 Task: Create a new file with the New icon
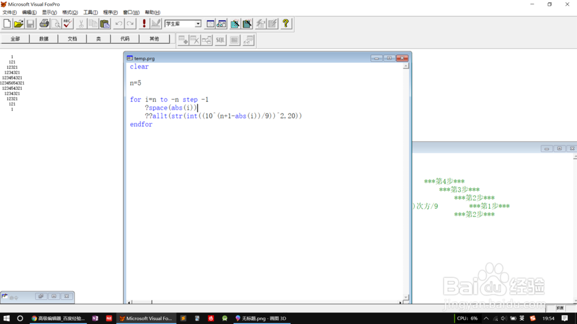pyautogui.click(x=7, y=24)
